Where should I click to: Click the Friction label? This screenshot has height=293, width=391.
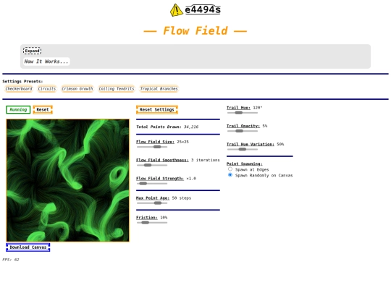[x=146, y=218]
